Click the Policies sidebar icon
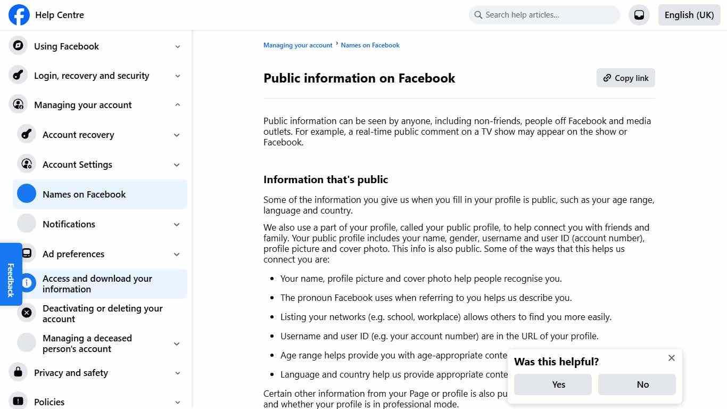 [x=18, y=401]
